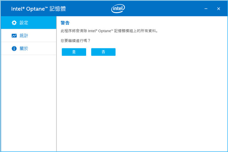Click the Intel logo in the header

point(118,9)
